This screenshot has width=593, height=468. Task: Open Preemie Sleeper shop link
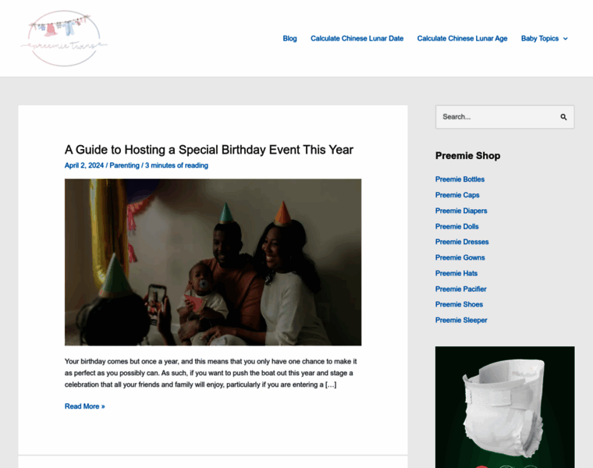[x=461, y=321]
